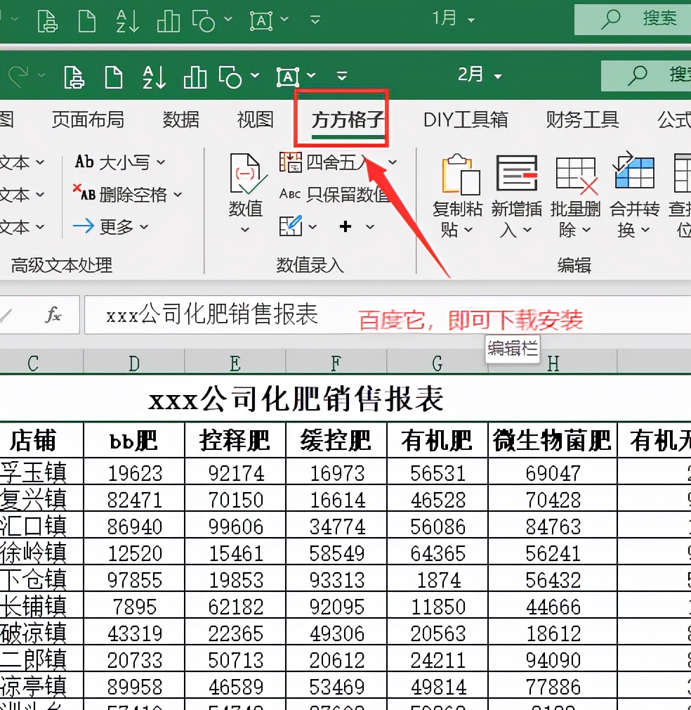Click the 合并转换 icon
The image size is (691, 710).
click(x=634, y=171)
